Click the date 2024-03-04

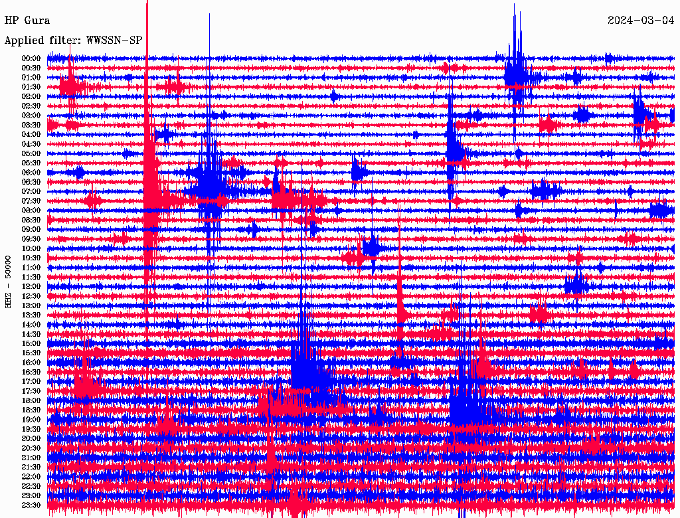click(x=641, y=20)
